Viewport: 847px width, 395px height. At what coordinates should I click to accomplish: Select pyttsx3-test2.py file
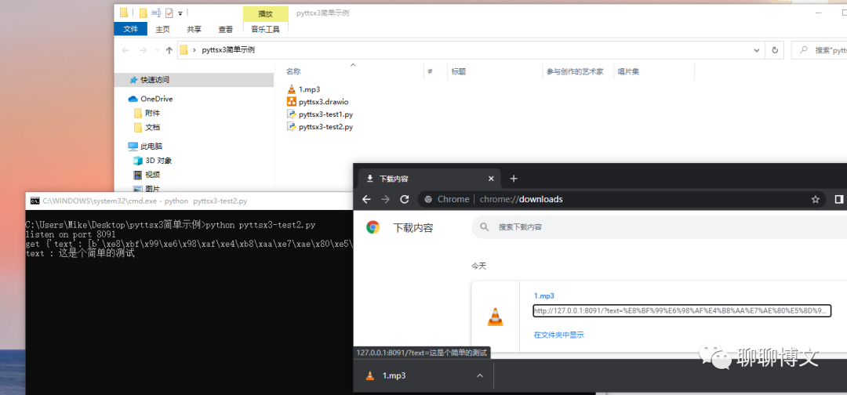point(325,127)
